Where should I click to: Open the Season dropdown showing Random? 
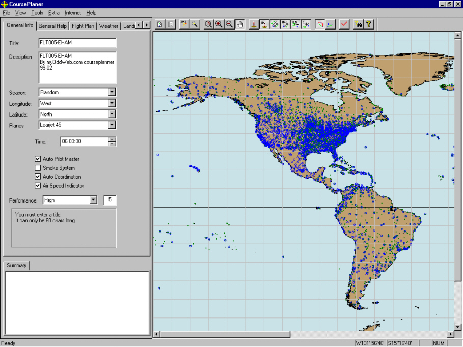tap(112, 92)
